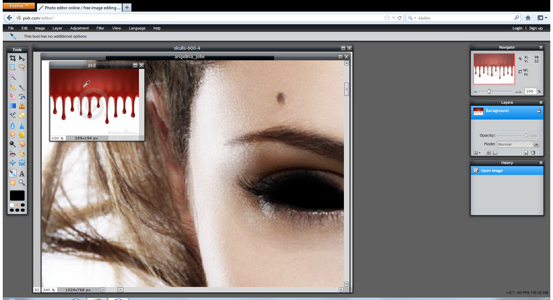The image size is (553, 300).
Task: Open the File menu
Action: pyautogui.click(x=11, y=28)
